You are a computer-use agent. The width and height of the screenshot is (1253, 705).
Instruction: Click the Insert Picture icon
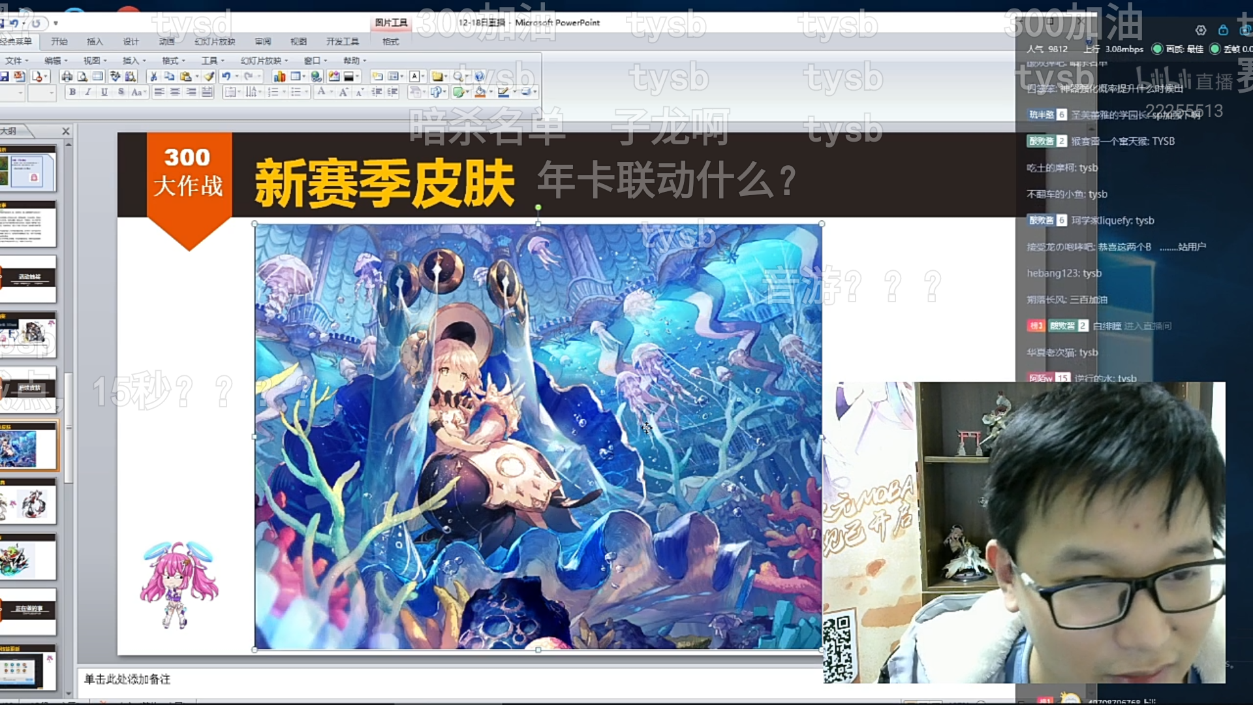coord(333,76)
